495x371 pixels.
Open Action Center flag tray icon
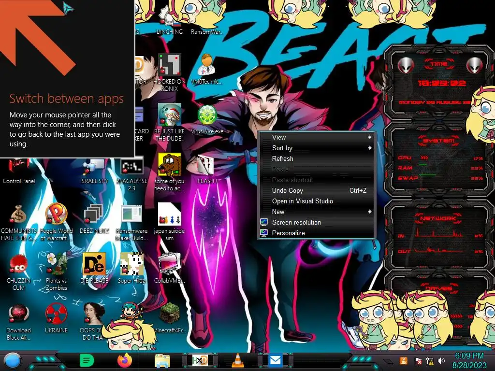418,361
